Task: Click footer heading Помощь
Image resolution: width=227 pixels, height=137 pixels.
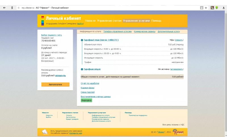Action: click(128, 113)
